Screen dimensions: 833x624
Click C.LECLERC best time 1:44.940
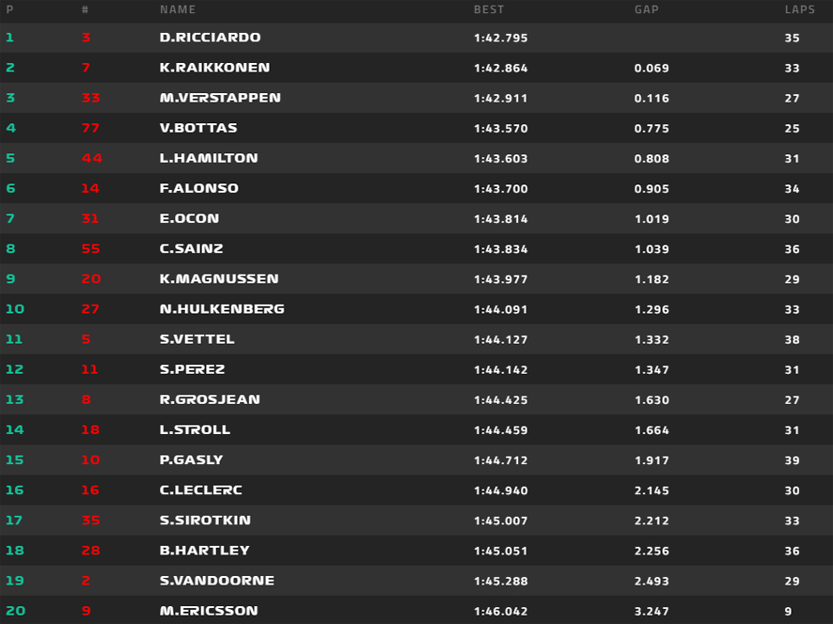(x=501, y=491)
